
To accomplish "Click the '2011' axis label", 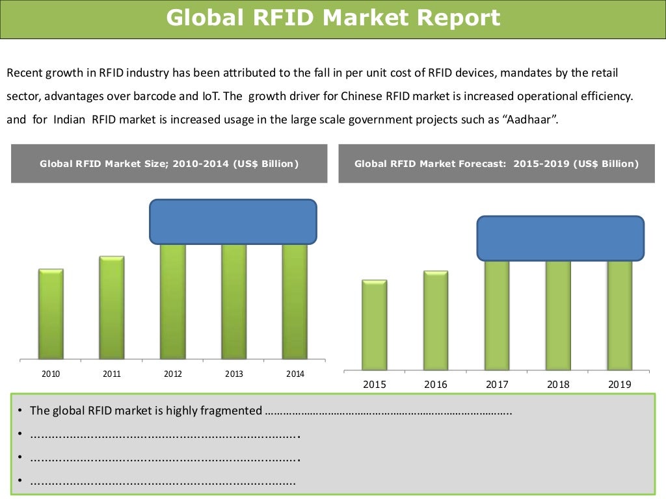I will pyautogui.click(x=112, y=374).
